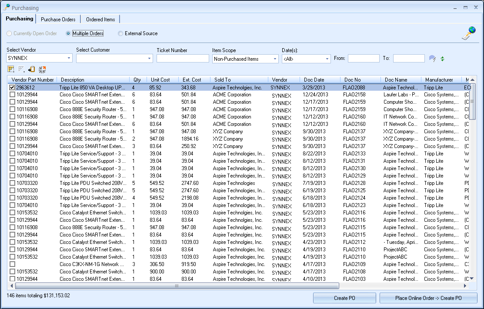Check the row with Doc No FLAO2133
Viewport: 484px width, 309px height.
click(12, 154)
